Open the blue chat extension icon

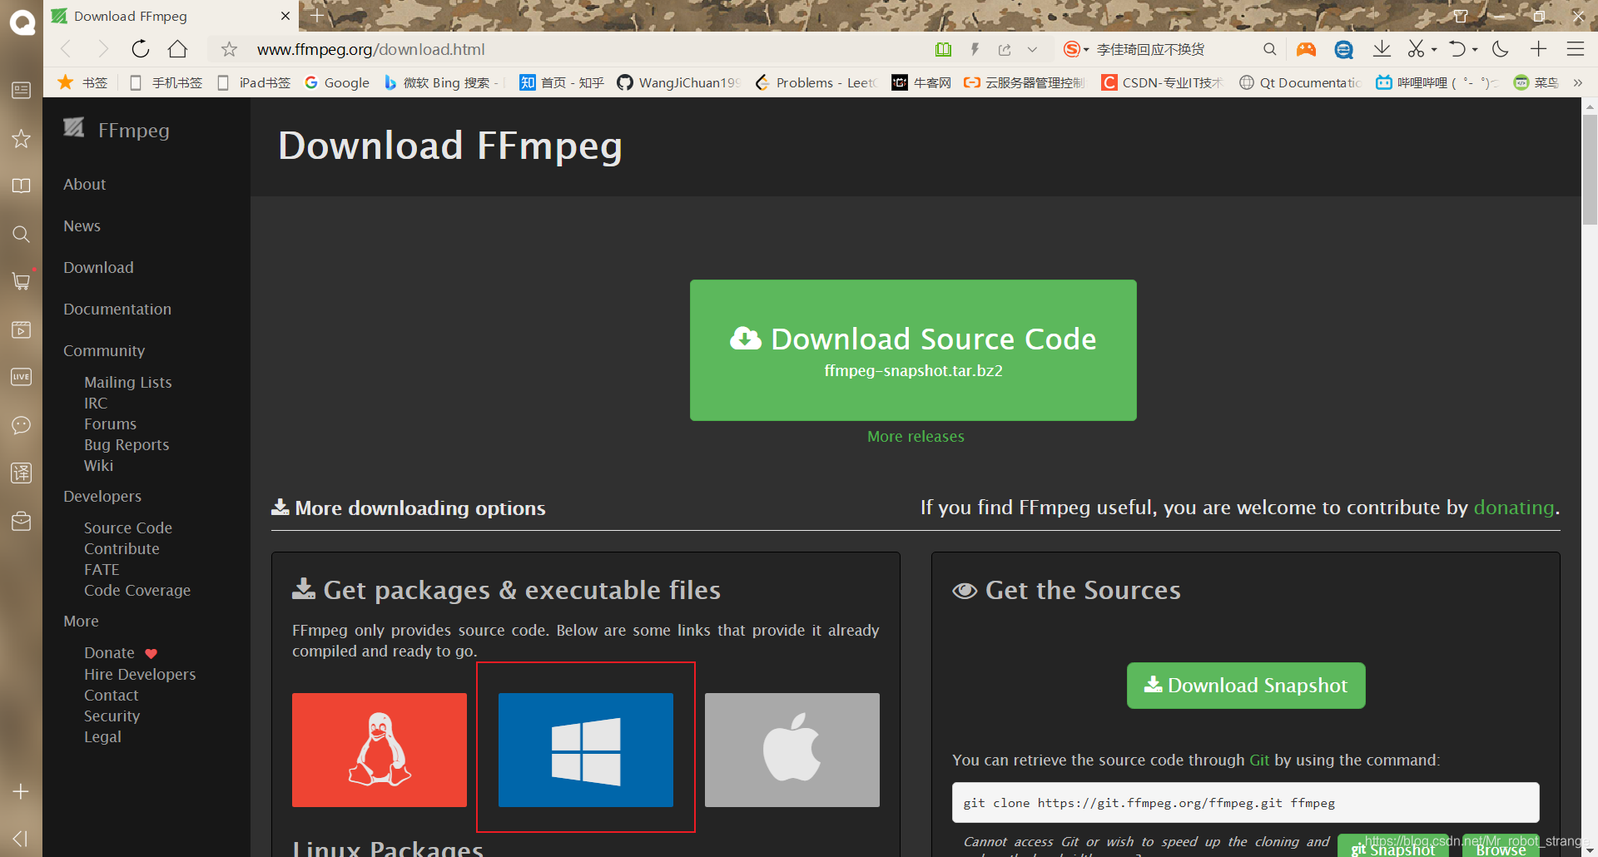coord(1343,50)
